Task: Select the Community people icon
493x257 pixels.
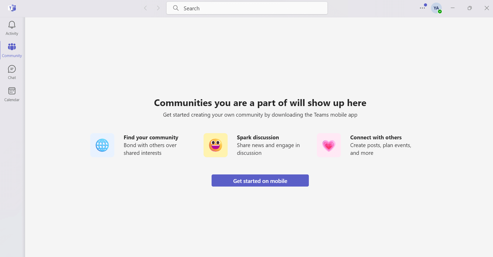Action: click(x=12, y=47)
